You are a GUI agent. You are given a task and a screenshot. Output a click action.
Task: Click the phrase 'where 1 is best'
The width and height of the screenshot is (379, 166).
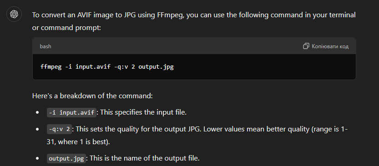[83, 141]
